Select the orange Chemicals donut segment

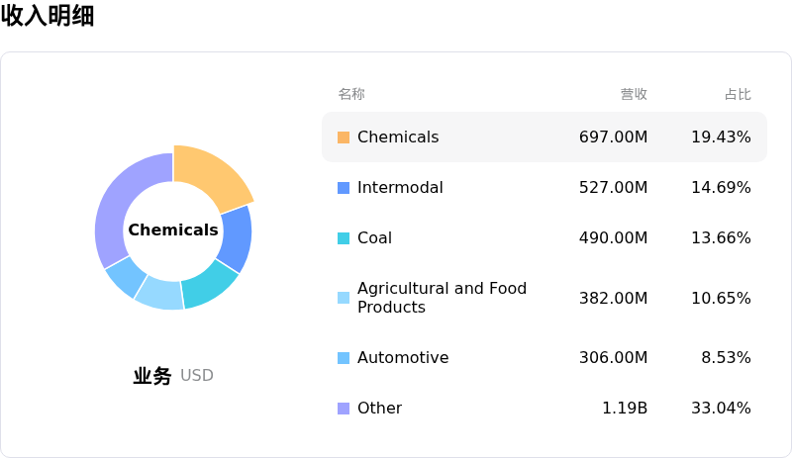pyautogui.click(x=210, y=176)
